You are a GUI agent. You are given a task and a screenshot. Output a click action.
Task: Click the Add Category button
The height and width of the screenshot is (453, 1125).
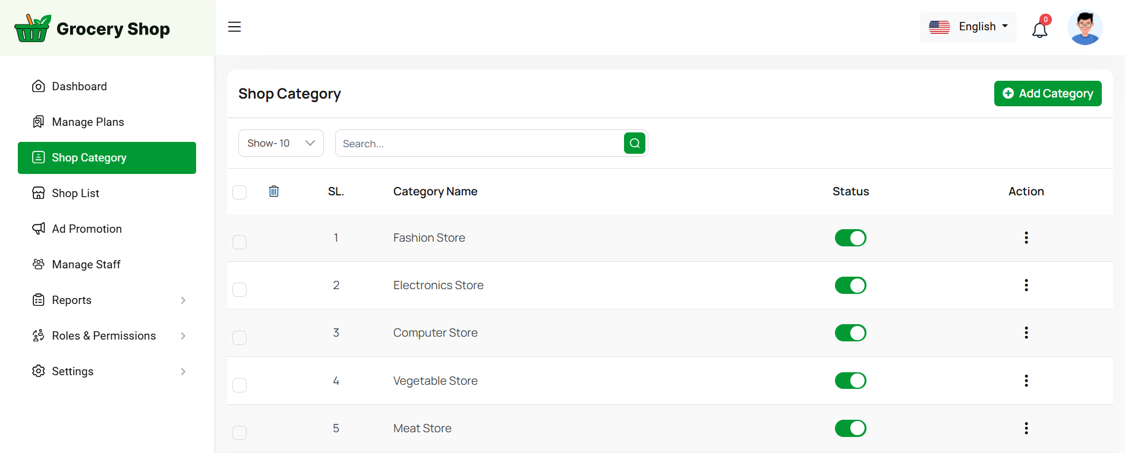1047,94
